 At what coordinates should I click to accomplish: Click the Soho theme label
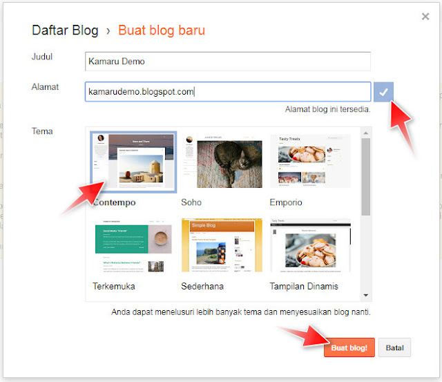pyautogui.click(x=191, y=202)
